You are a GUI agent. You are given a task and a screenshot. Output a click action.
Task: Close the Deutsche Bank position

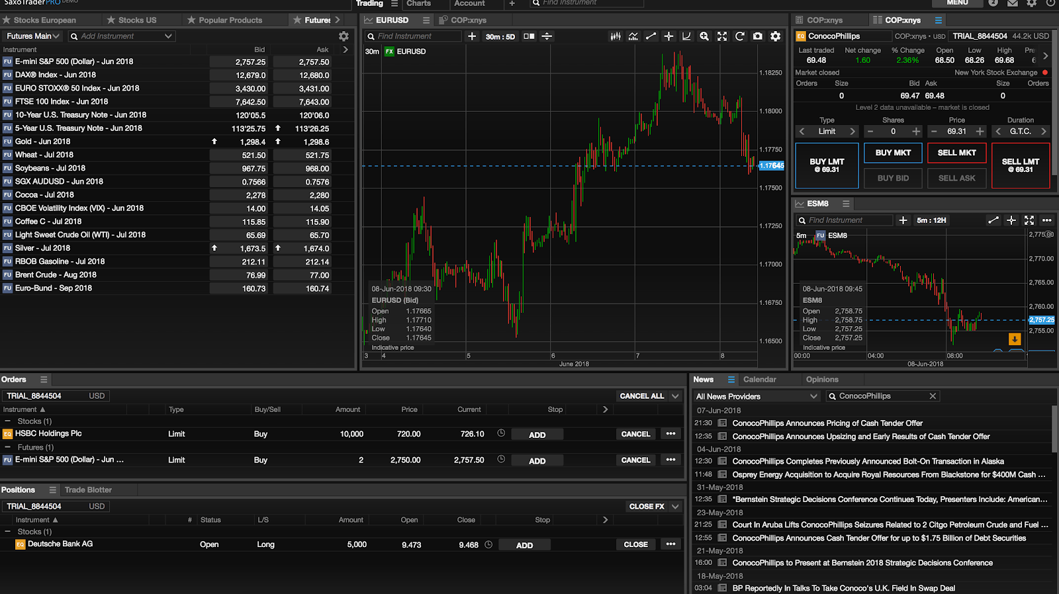point(635,544)
